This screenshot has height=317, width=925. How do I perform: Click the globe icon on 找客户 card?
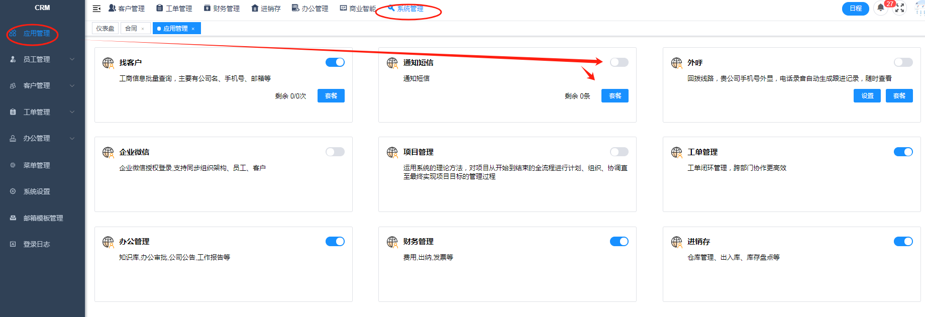click(x=108, y=63)
